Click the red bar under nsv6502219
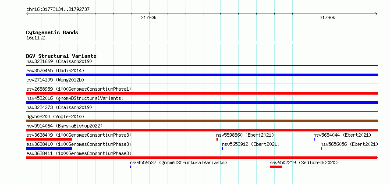Viewport: 390px width, 184px height. coord(276,167)
